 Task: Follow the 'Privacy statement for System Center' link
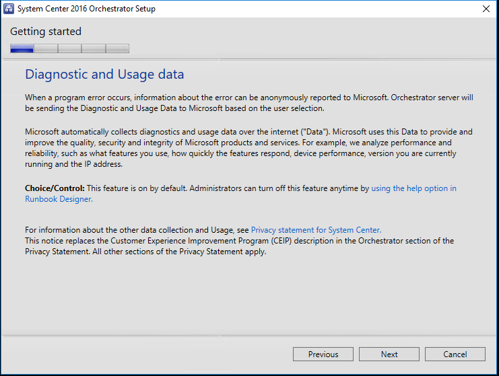tap(316, 230)
